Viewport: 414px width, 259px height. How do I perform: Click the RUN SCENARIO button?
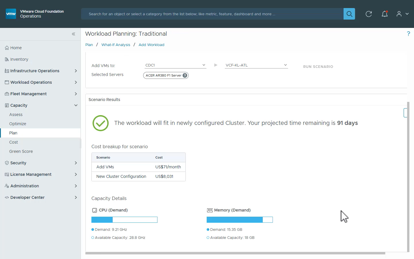tap(318, 67)
